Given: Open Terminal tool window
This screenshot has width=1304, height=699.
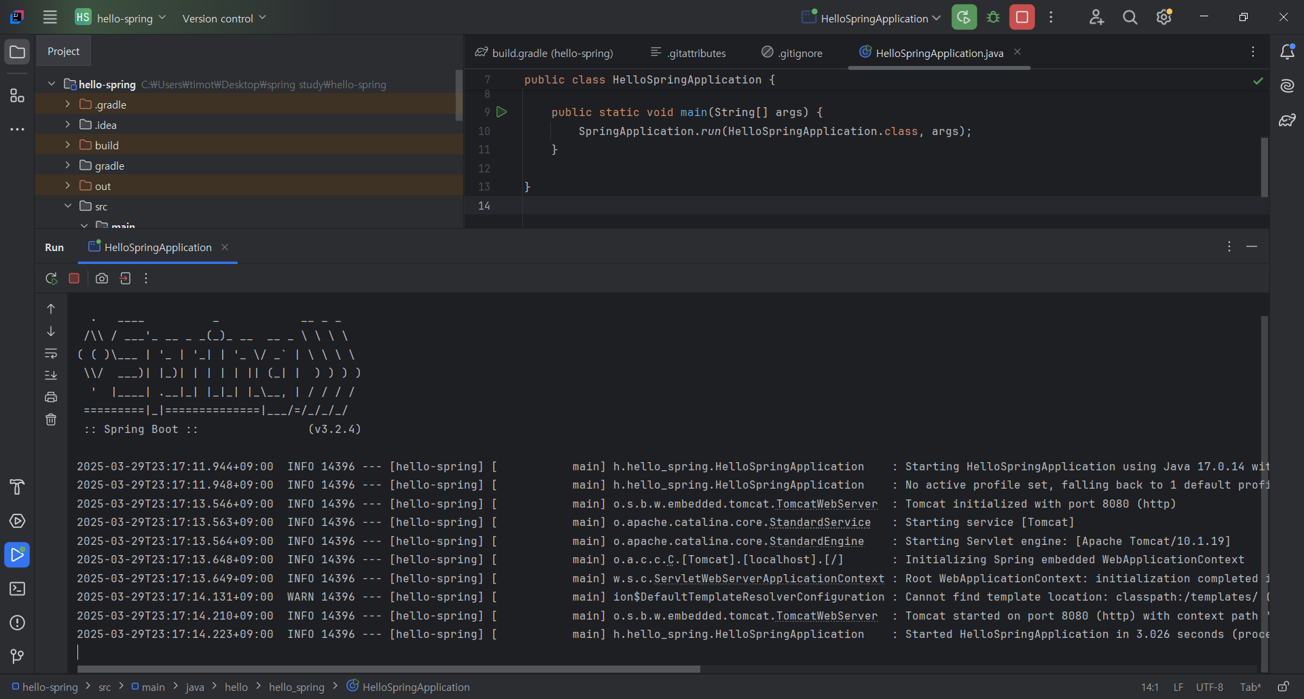Looking at the screenshot, I should click(x=18, y=589).
